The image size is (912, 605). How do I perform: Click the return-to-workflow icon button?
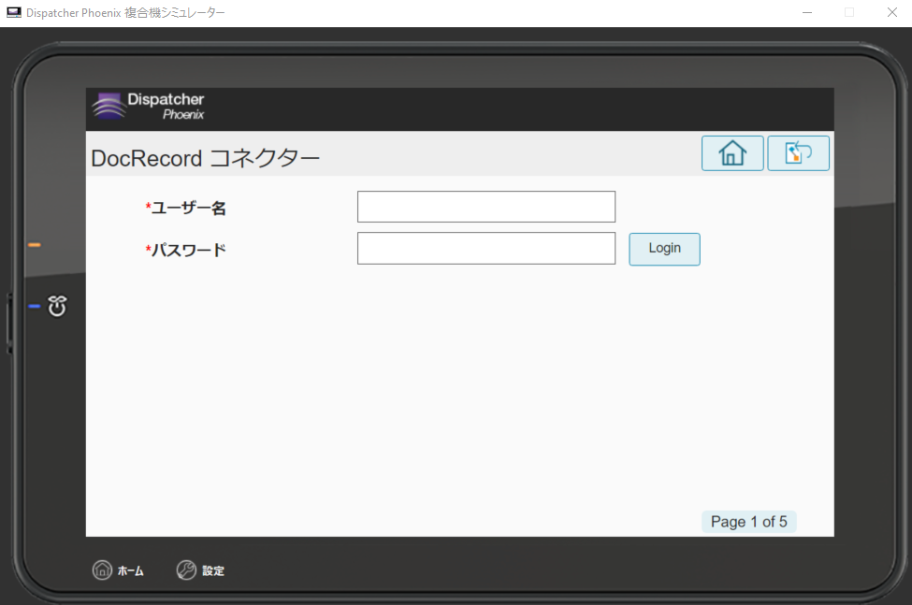pos(798,153)
